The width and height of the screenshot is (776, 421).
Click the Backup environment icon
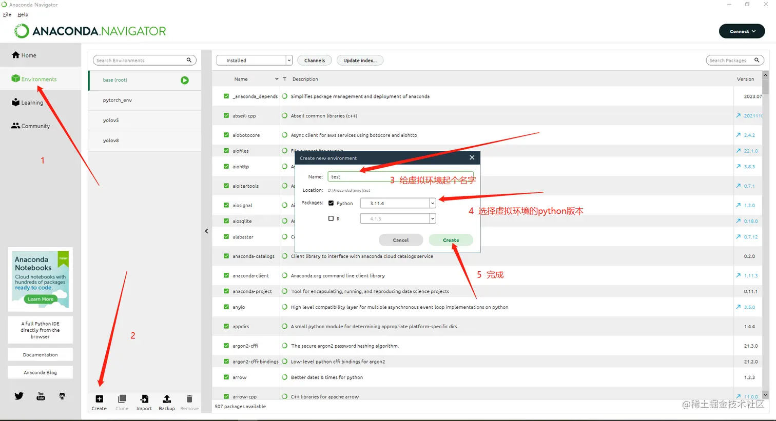click(x=167, y=399)
